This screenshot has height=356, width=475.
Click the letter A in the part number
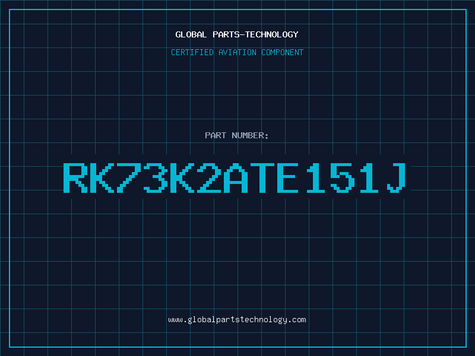(236, 178)
